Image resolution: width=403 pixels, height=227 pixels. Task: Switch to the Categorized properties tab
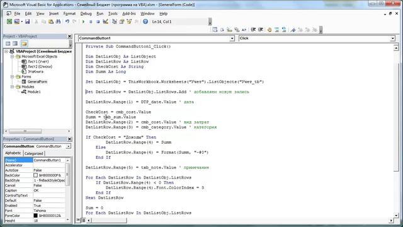(33, 153)
